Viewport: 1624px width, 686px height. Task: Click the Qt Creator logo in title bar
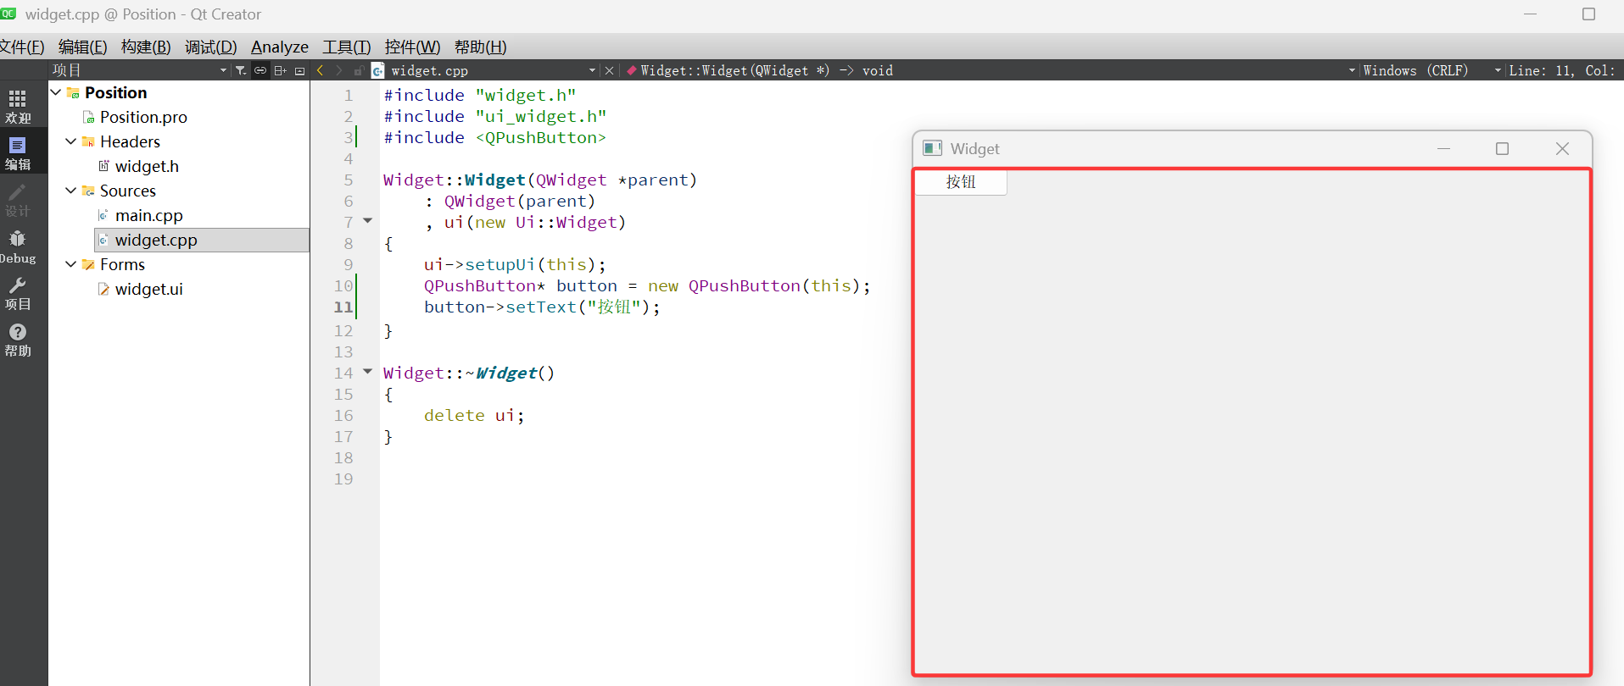point(8,14)
